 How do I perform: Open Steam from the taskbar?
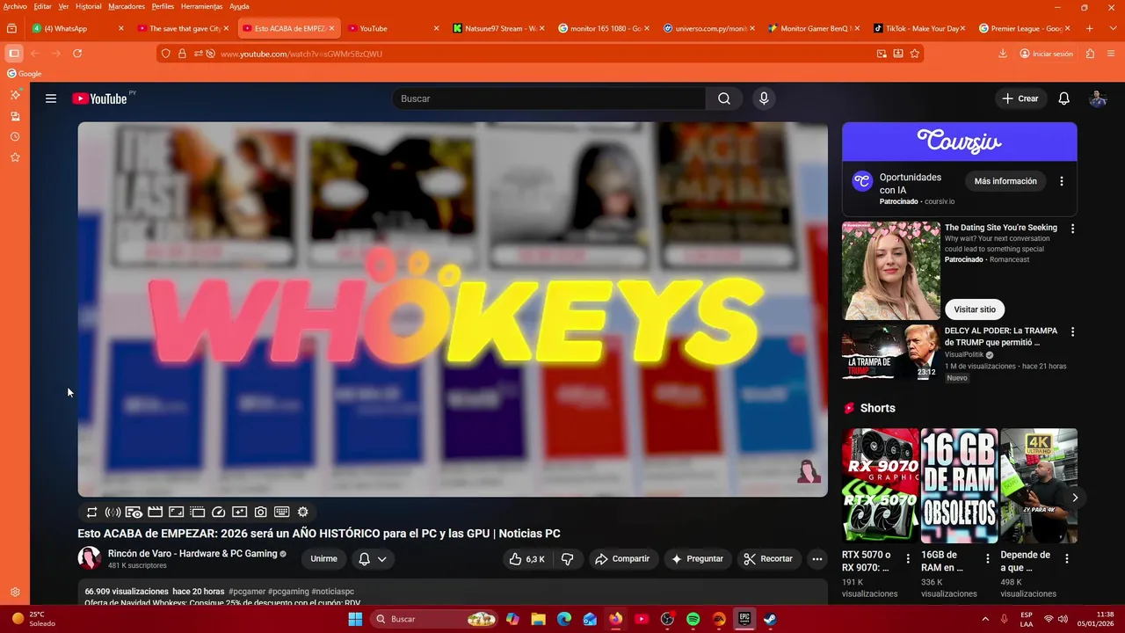770,619
